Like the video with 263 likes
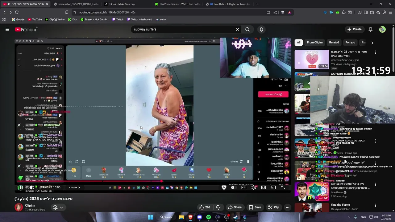This screenshot has width=395, height=222. [x=205, y=207]
